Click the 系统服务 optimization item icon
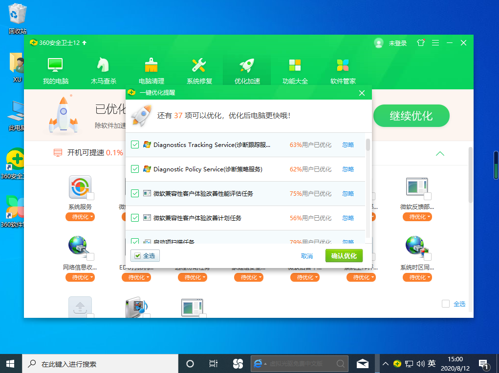 (80, 187)
